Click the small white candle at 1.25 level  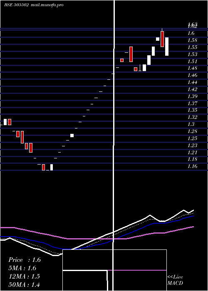72,136
